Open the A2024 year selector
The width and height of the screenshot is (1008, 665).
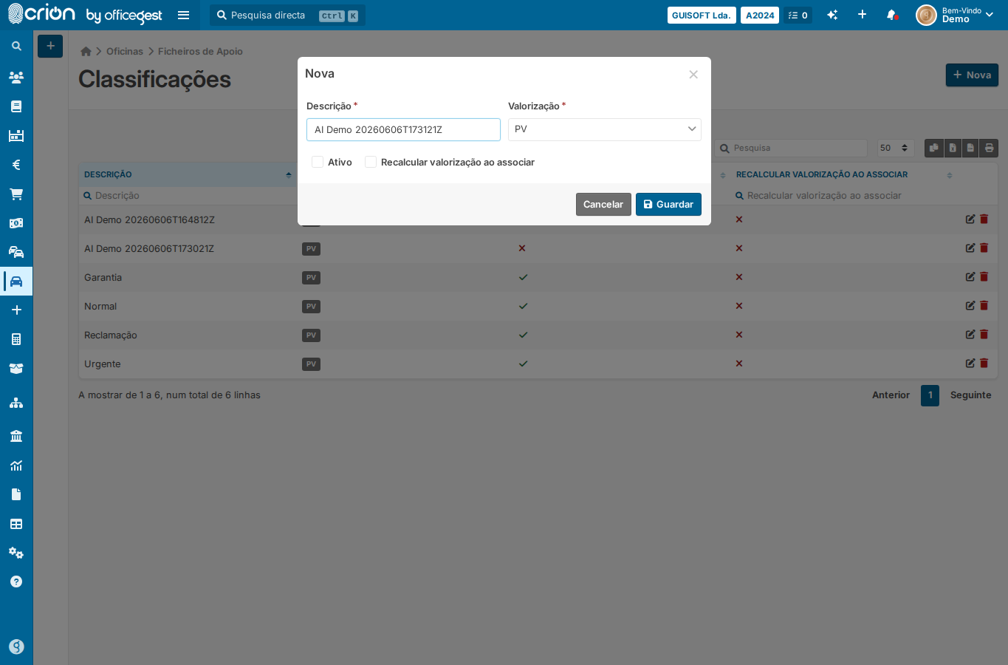(x=760, y=15)
